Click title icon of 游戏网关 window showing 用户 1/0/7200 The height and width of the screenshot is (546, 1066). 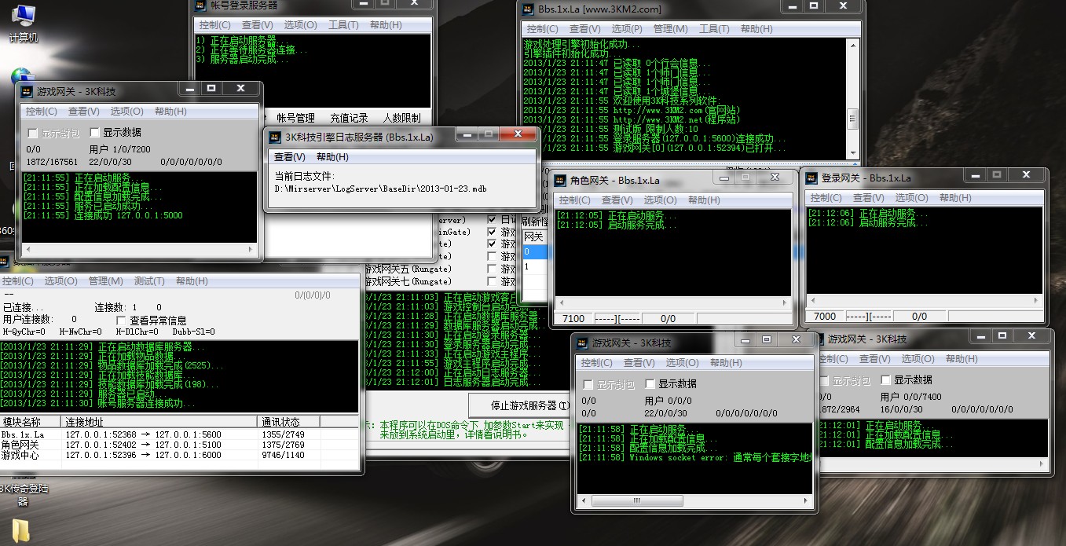tap(27, 92)
